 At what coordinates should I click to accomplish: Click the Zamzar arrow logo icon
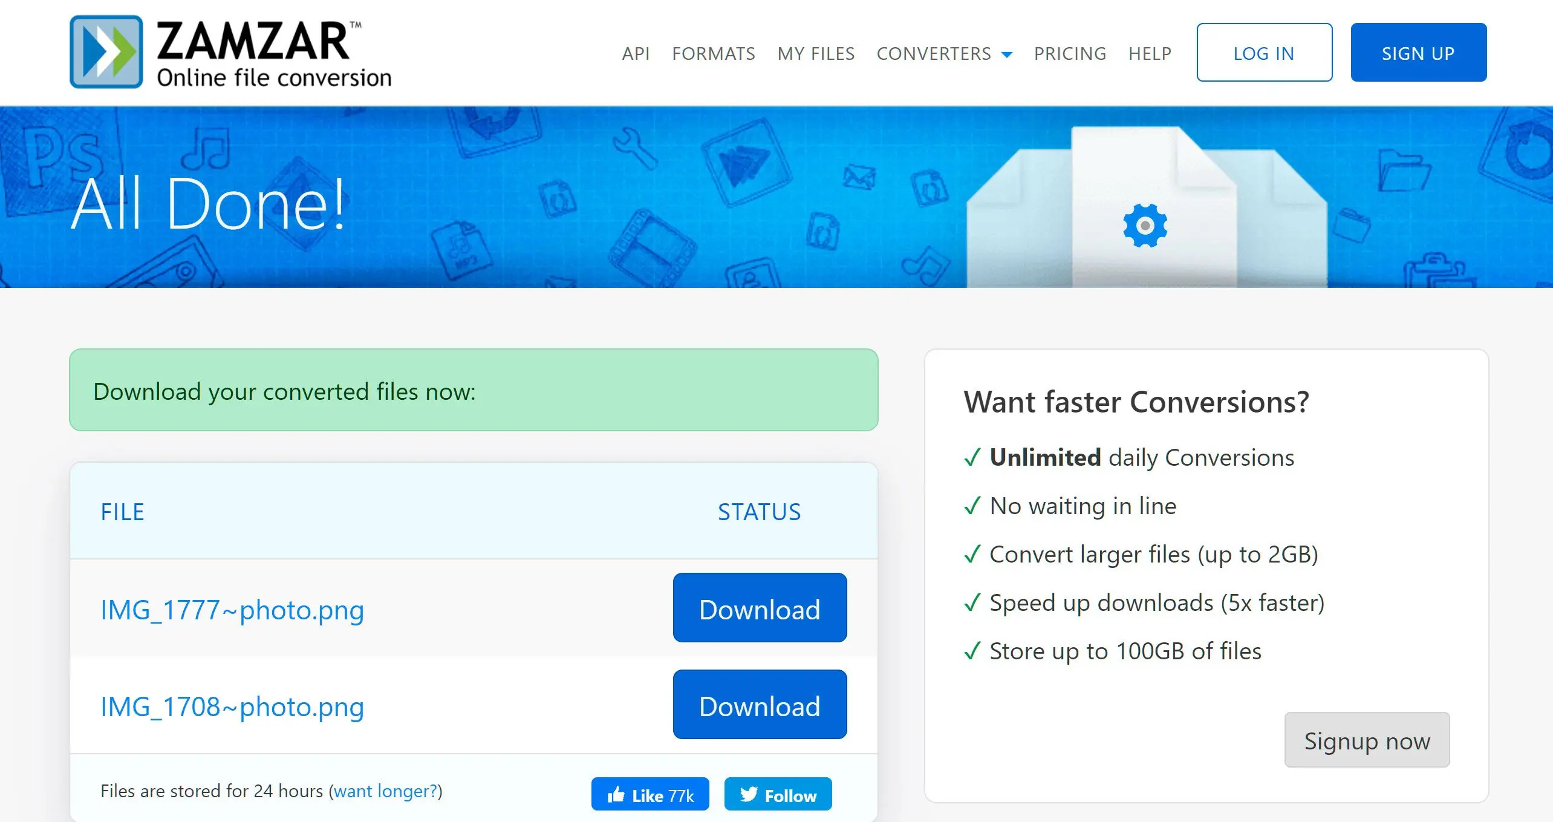click(106, 52)
